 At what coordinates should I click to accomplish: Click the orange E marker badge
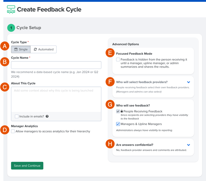coord(110,53)
